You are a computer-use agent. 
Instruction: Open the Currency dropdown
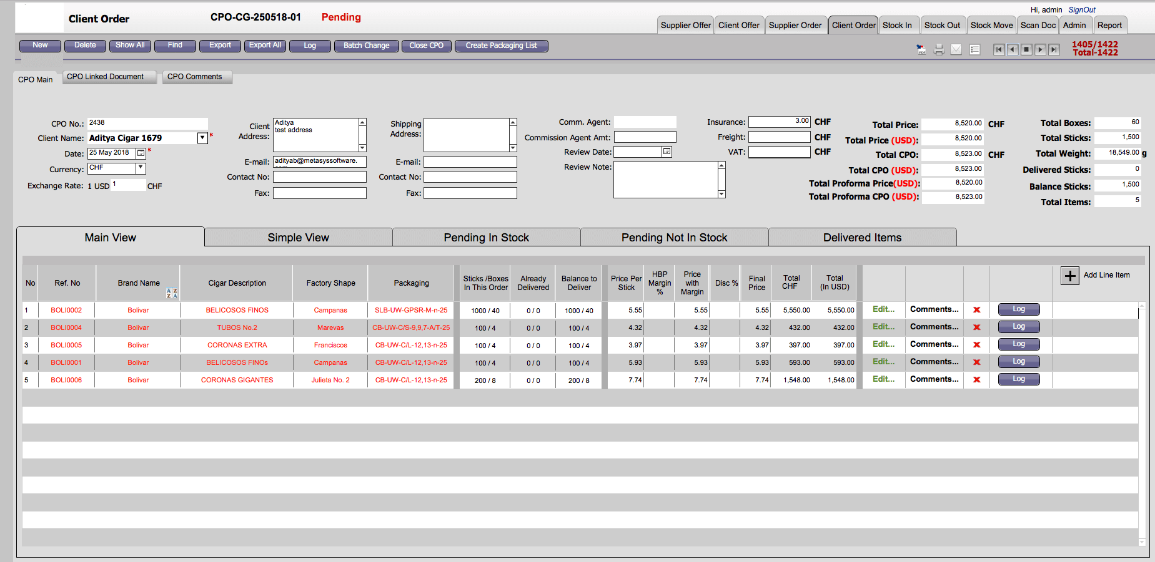coord(141,168)
